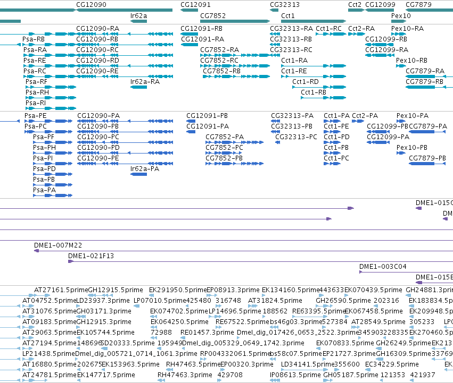Click the RE67522.5prime EST label
Viewport: 453px width, 383px height.
click(243, 321)
